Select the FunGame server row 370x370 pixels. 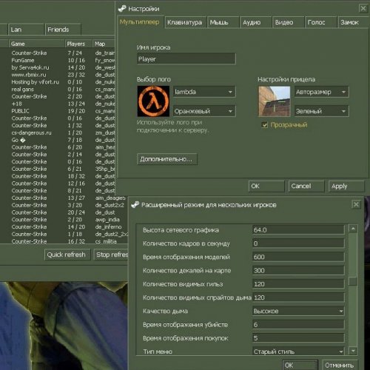[58, 60]
